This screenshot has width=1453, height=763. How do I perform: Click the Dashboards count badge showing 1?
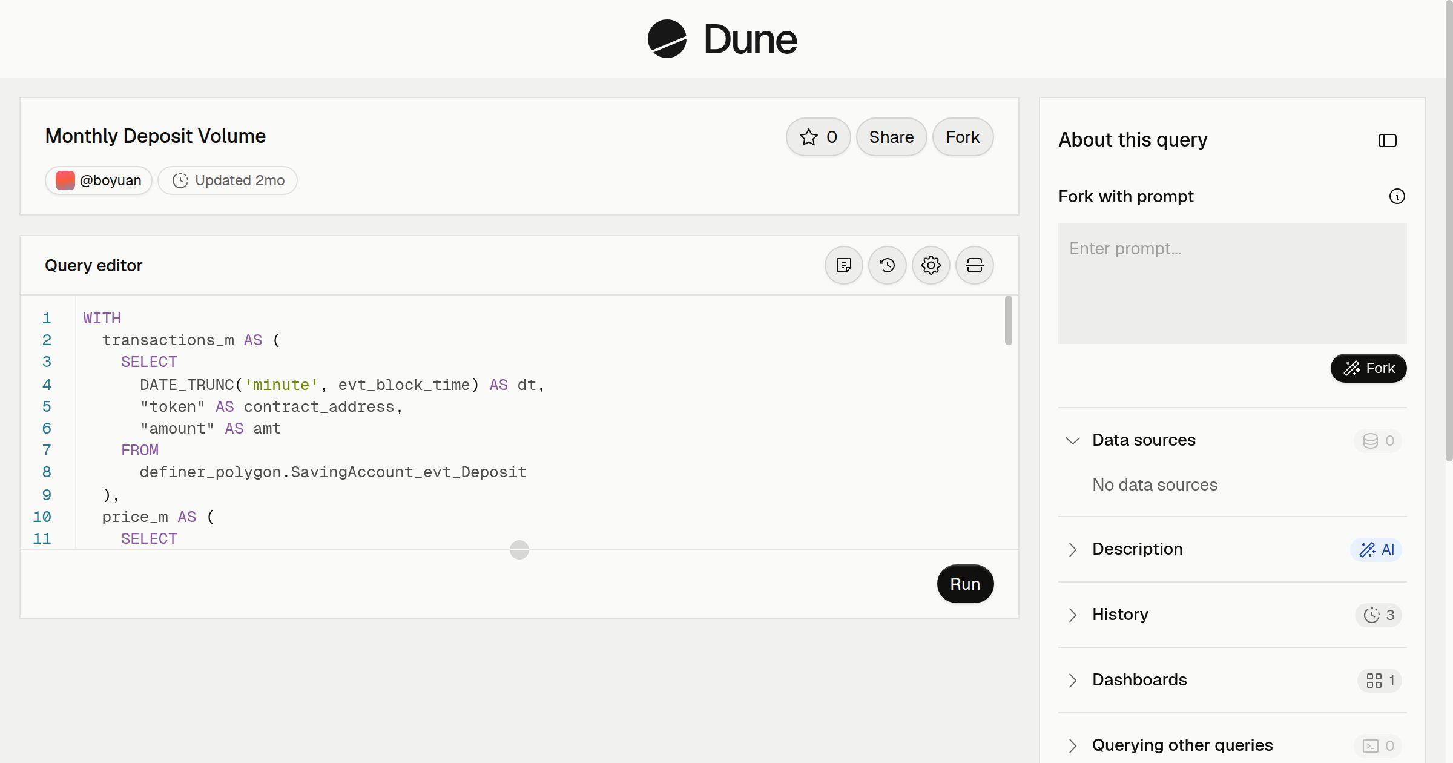tap(1380, 680)
